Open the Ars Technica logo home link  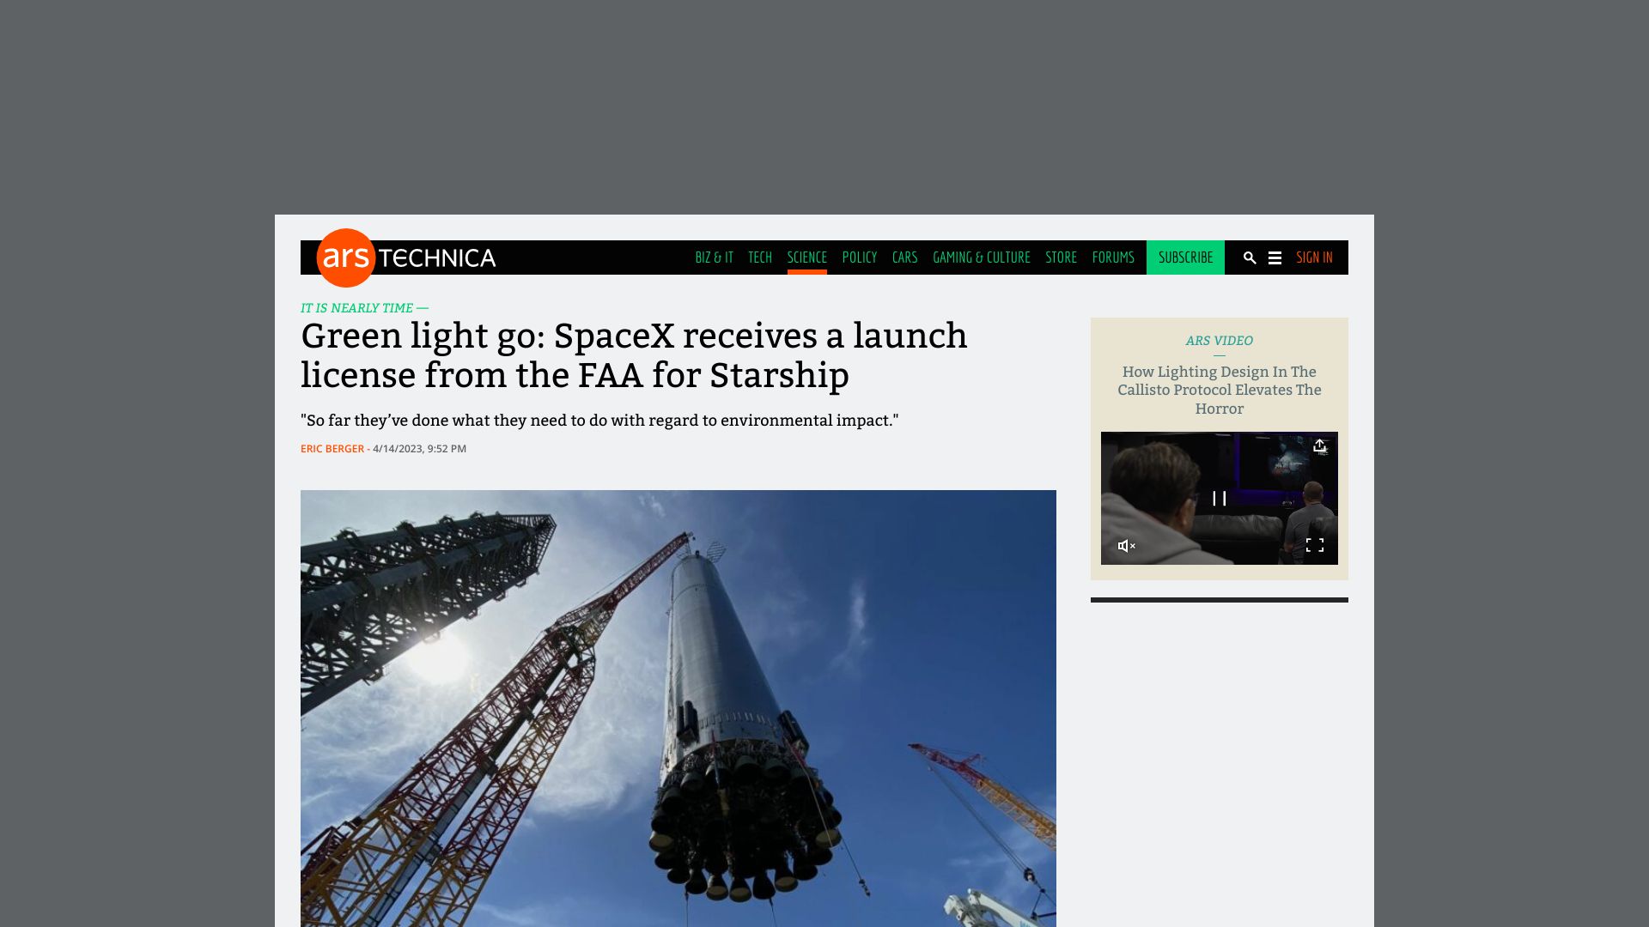(406, 257)
